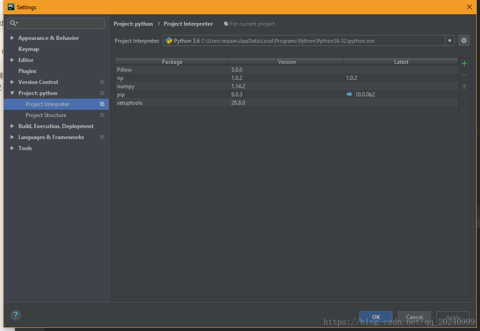Expand the Tools section
The width and height of the screenshot is (480, 331).
point(12,148)
